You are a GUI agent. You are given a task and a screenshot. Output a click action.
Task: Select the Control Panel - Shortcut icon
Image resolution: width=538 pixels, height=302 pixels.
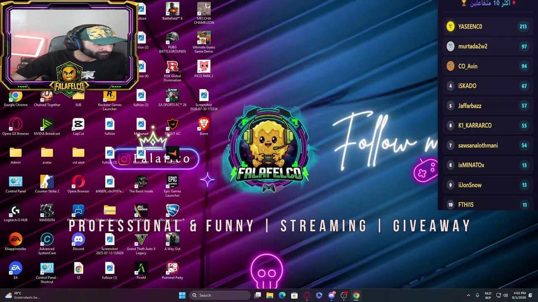47,273
